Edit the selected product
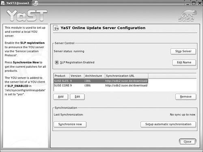Viewport: 203px width, 152px height. coord(77,96)
